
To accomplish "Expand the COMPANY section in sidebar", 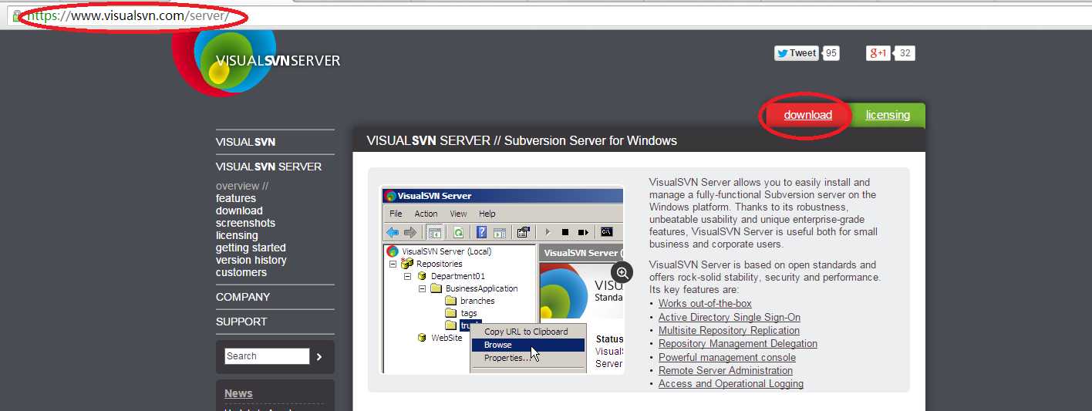I will coord(243,297).
